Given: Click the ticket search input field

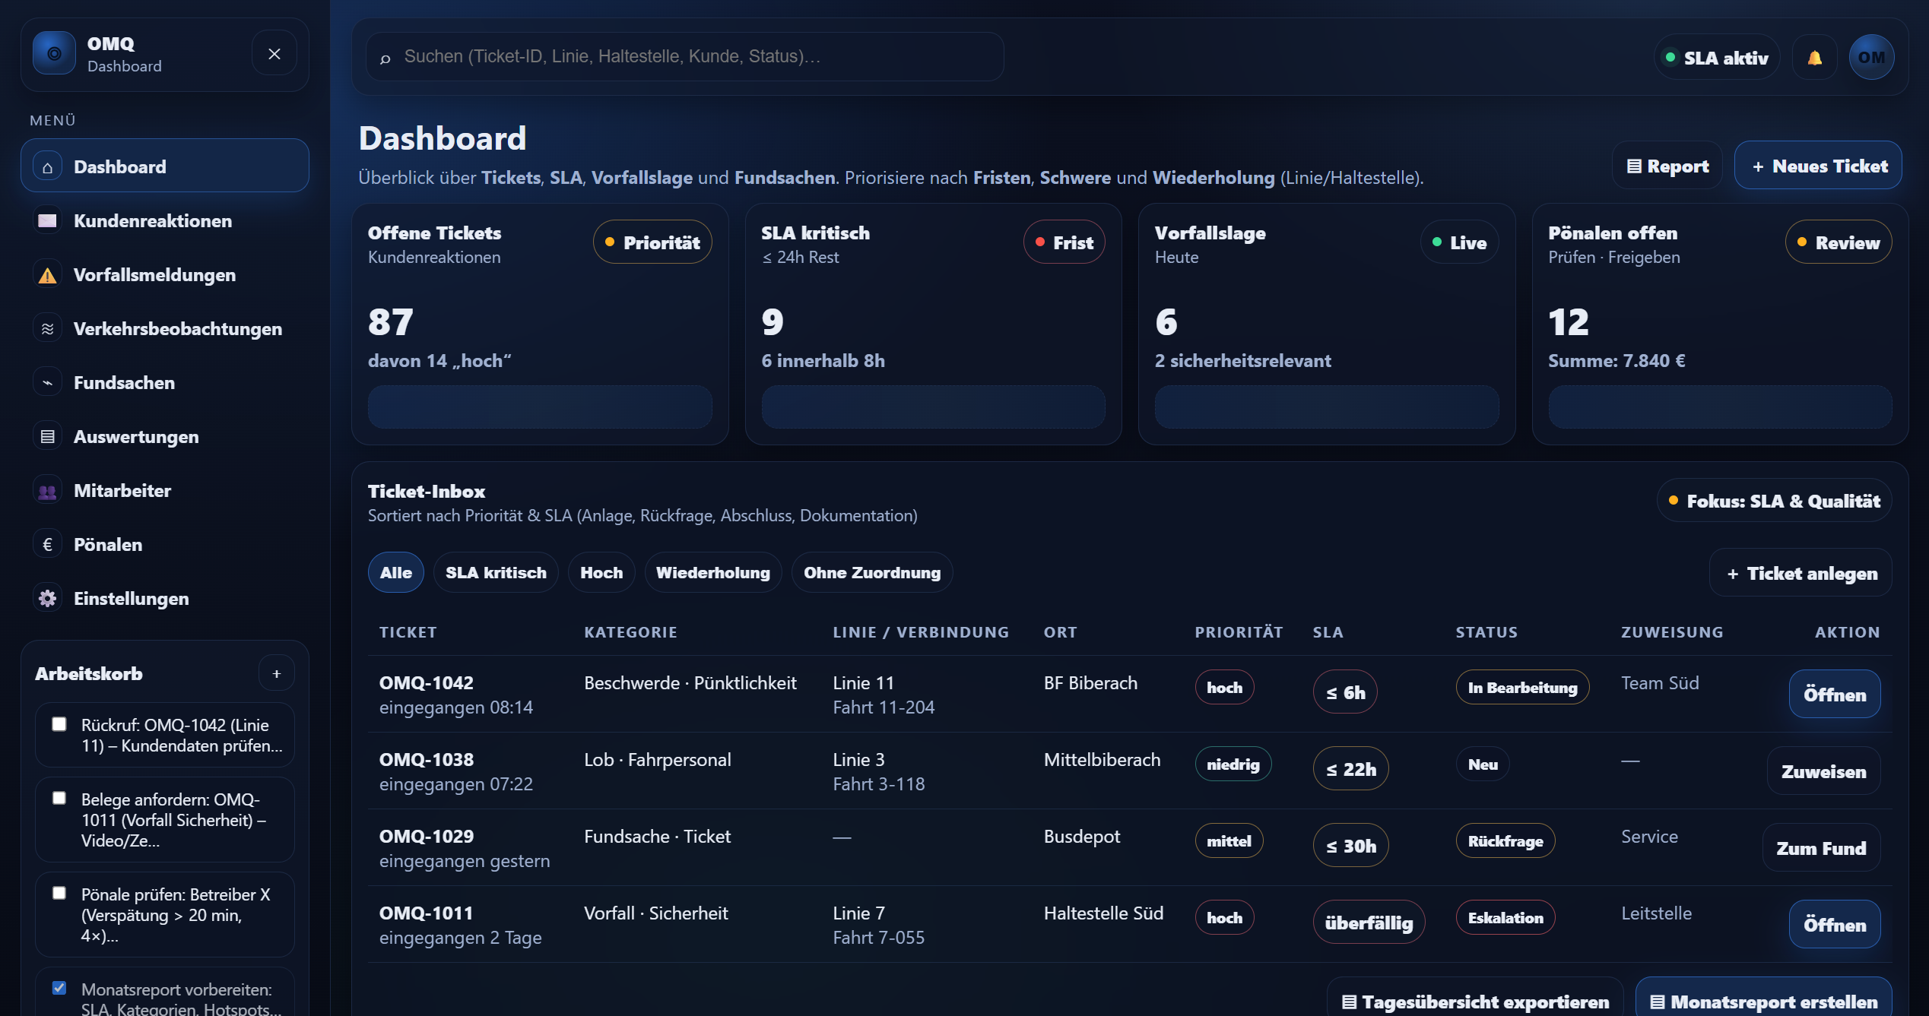Looking at the screenshot, I should coord(684,55).
